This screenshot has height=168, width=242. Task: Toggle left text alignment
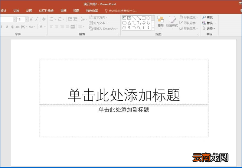coord(51,27)
